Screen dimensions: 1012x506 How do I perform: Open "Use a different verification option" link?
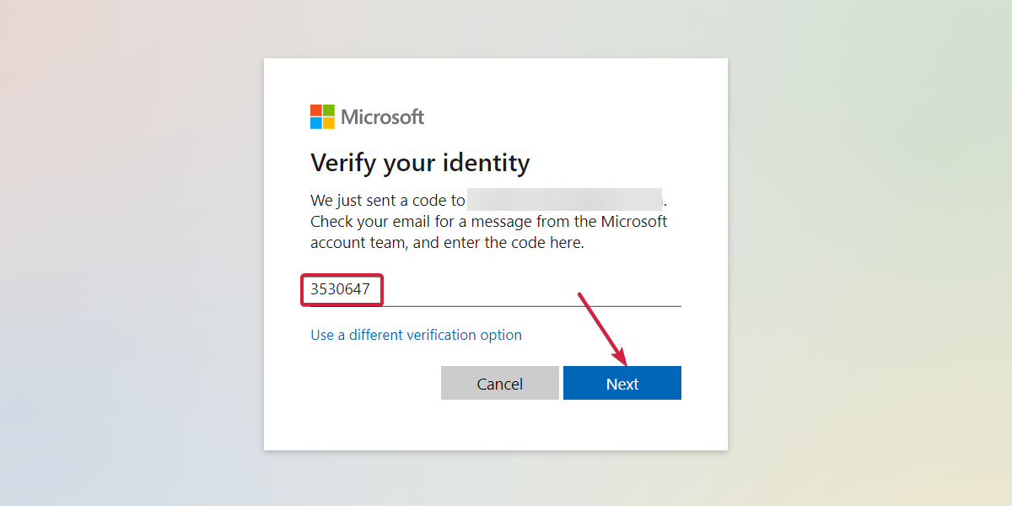416,335
